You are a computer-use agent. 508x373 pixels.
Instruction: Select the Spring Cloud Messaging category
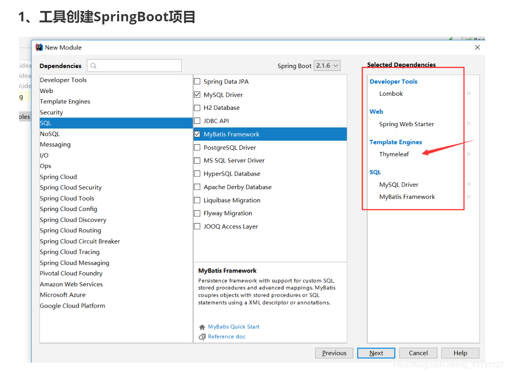tap(116, 263)
